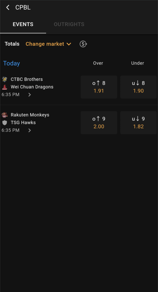This screenshot has width=158, height=292.
Task: Tap the CTBC Brothers team logo
Action: click(5, 79)
